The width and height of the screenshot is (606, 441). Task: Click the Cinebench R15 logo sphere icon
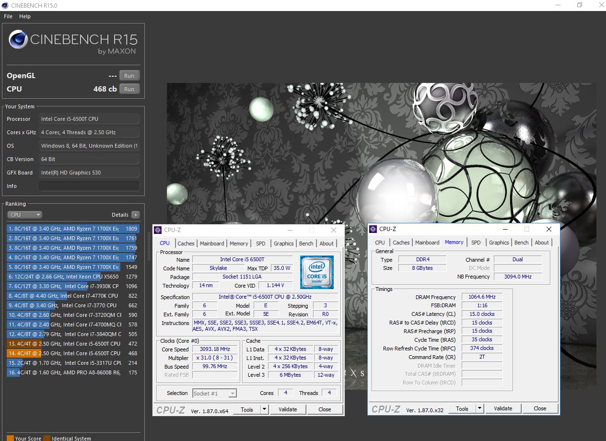pos(18,39)
